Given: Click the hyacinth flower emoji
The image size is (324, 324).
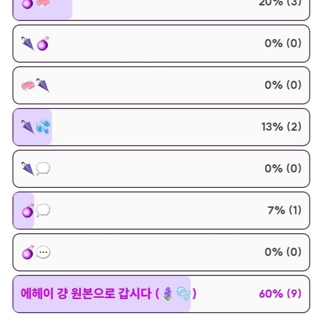Looking at the screenshot, I should click(x=168, y=294).
